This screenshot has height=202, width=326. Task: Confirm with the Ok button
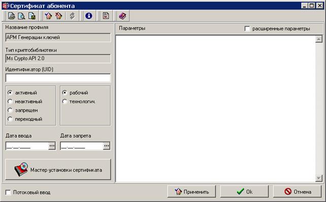pos(244,192)
